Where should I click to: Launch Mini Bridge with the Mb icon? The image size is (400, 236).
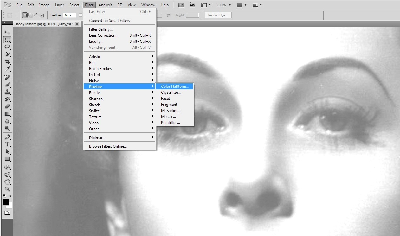[x=192, y=5]
